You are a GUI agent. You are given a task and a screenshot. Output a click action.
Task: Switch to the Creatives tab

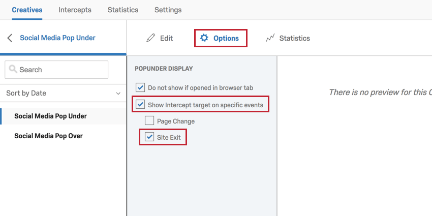(27, 10)
